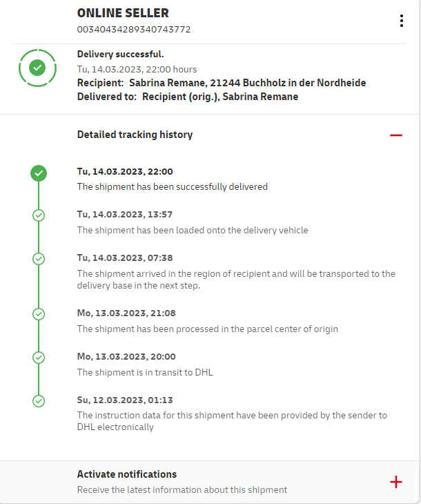Click the instruction data provided timeline marker
Image resolution: width=421 pixels, height=504 pixels.
39,400
